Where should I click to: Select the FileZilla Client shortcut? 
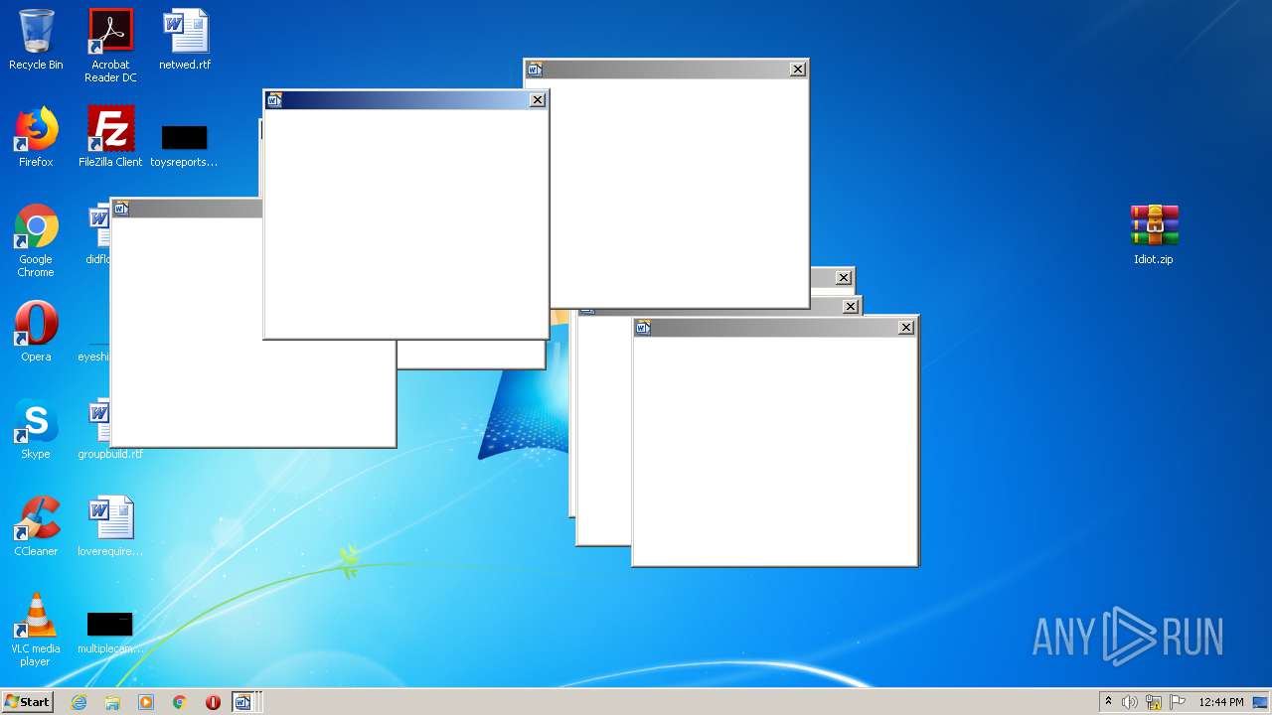pyautogui.click(x=110, y=137)
